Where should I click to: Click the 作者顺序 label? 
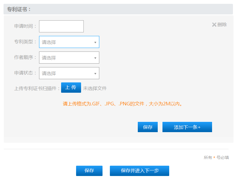(25, 57)
